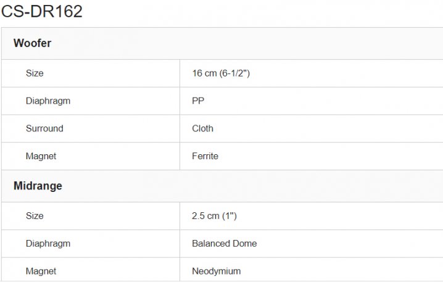
Task: Click the Magnet label under Midrange
Action: (x=41, y=271)
